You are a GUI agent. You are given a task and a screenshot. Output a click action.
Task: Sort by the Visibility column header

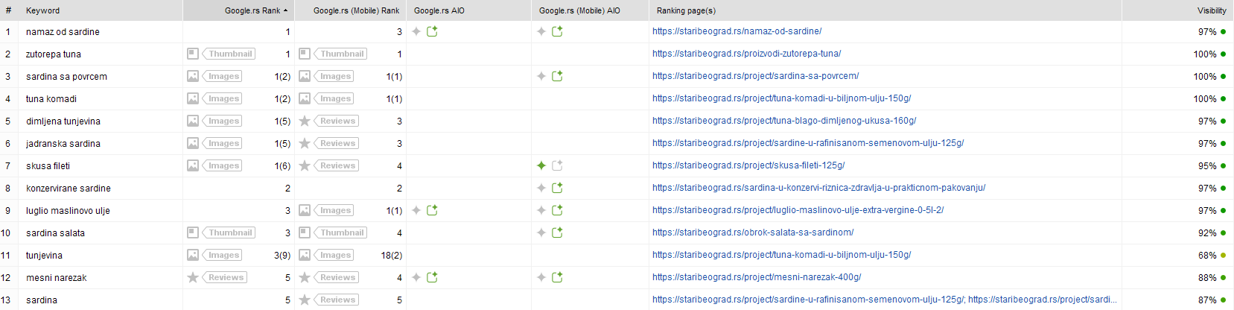click(1211, 10)
